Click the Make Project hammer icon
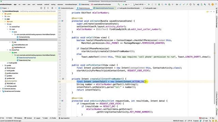 click(119, 4)
